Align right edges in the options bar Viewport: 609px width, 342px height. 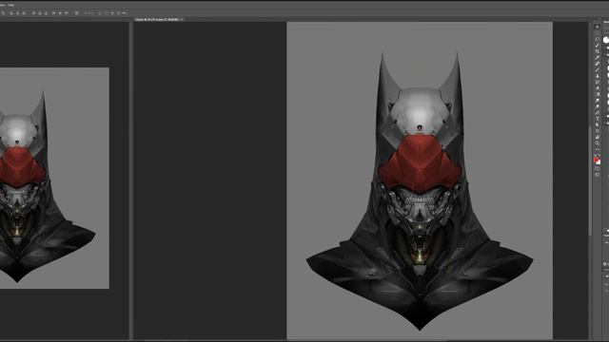coord(24,13)
